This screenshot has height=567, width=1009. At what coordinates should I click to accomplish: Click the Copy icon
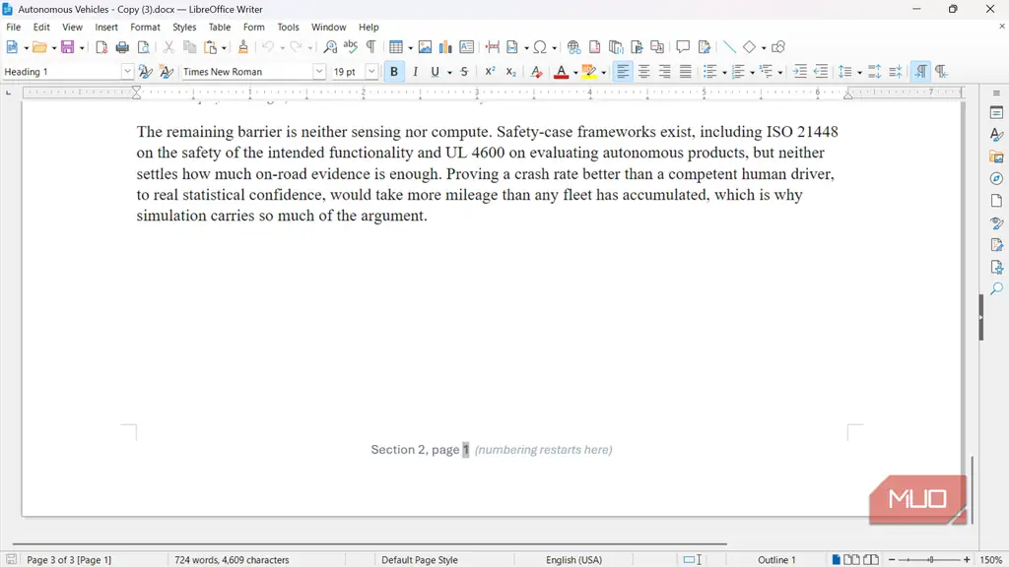pyautogui.click(x=189, y=47)
